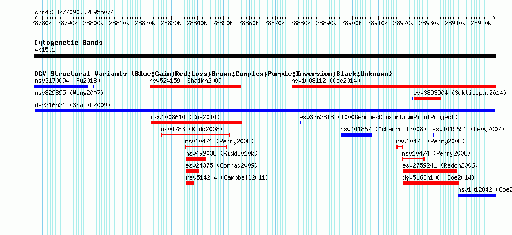Viewport: 512px width, 235px height.
Task: Select nsv1012042 blue gain bar
Action: click(x=477, y=195)
